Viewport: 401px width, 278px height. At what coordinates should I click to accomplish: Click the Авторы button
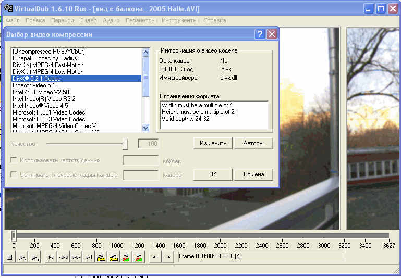[x=253, y=143]
